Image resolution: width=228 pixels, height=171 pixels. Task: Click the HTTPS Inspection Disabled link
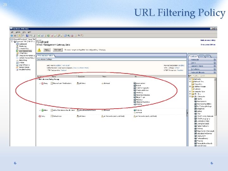[180, 70]
